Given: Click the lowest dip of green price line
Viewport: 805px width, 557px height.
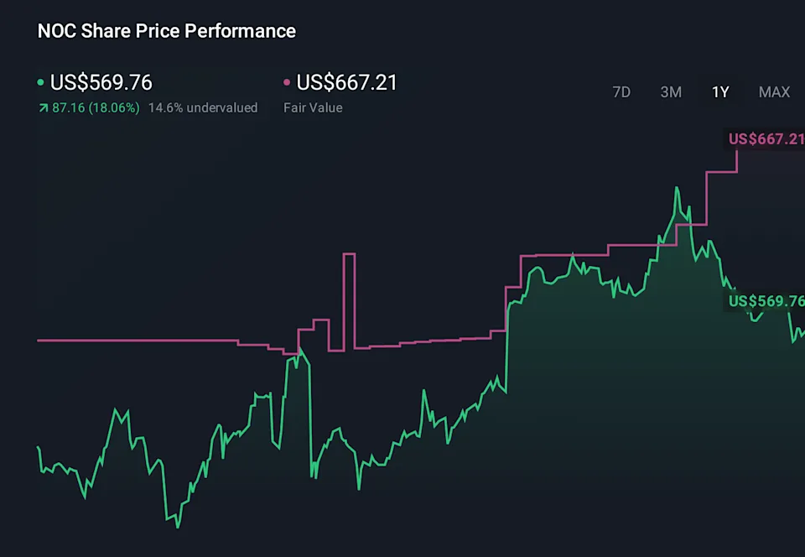Looking at the screenshot, I should 178,526.
